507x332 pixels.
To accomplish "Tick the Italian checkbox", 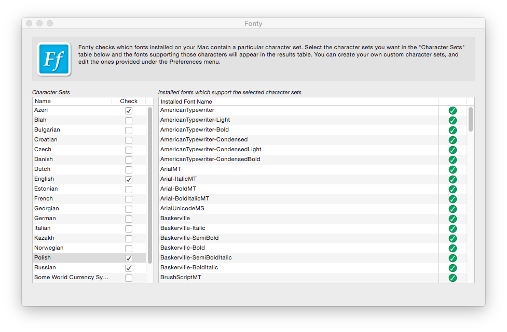I will 129,229.
